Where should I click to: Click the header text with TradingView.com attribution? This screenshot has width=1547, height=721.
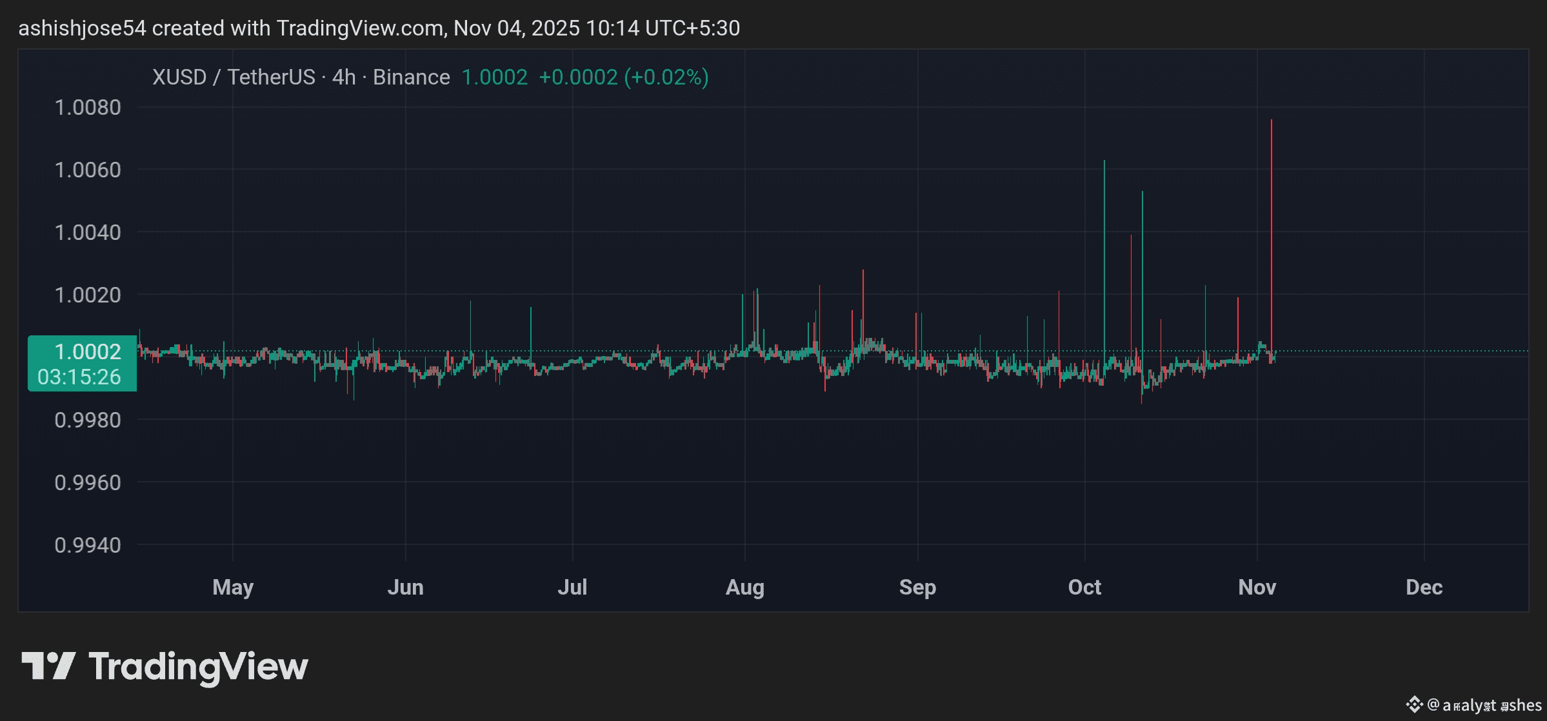379,28
